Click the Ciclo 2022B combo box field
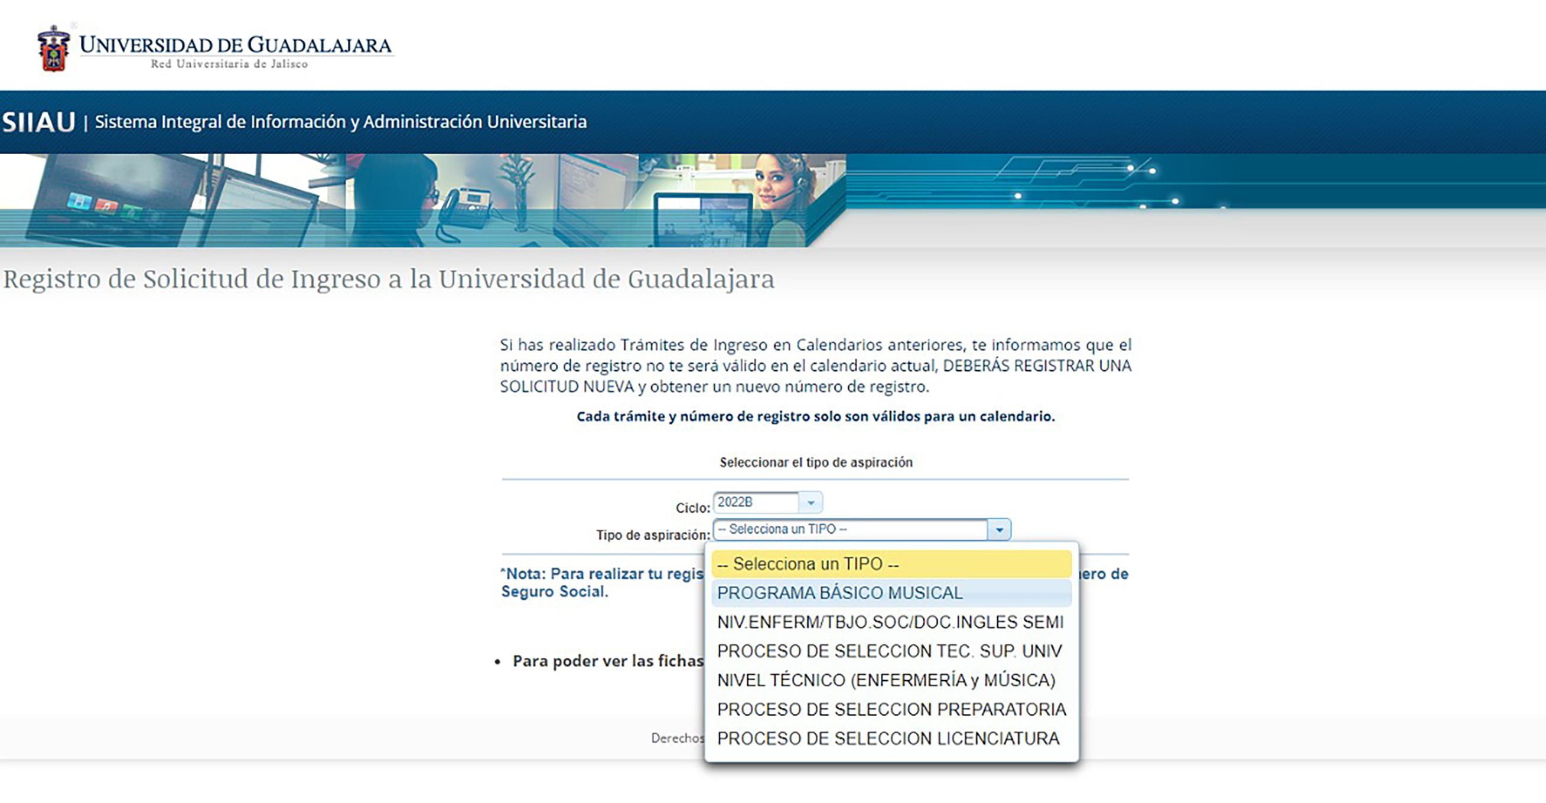The height and width of the screenshot is (803, 1546). (755, 502)
